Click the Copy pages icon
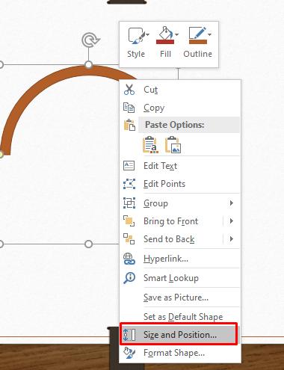 pyautogui.click(x=129, y=108)
